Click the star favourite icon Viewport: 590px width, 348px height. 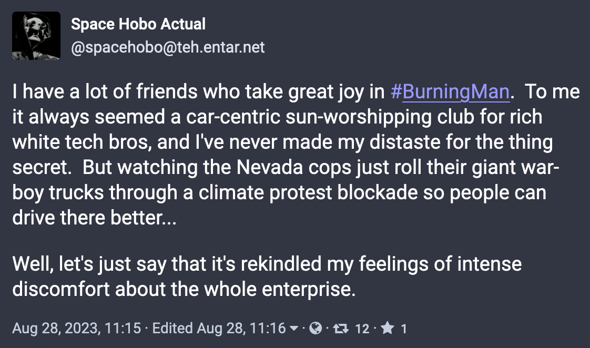388,329
